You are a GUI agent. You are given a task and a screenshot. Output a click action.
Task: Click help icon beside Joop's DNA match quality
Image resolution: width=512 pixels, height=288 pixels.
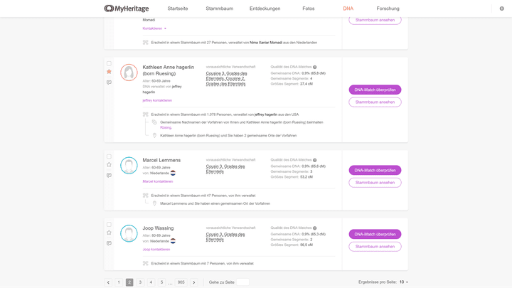(315, 228)
